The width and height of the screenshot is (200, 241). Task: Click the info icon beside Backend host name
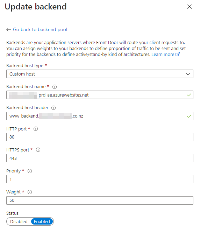[x=55, y=87]
